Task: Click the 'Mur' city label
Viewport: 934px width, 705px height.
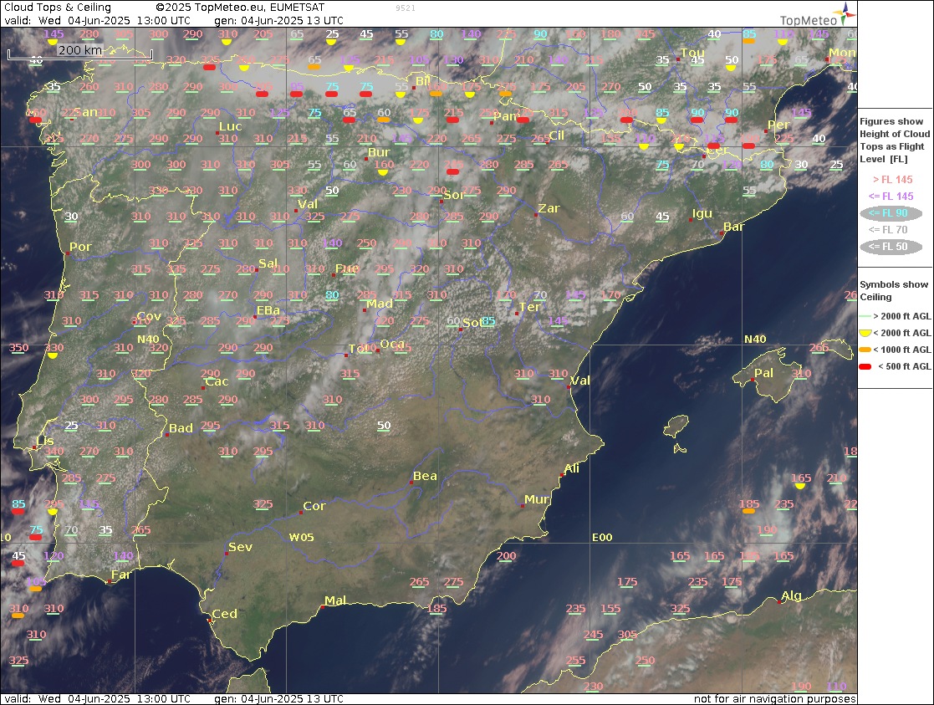Action: (537, 499)
